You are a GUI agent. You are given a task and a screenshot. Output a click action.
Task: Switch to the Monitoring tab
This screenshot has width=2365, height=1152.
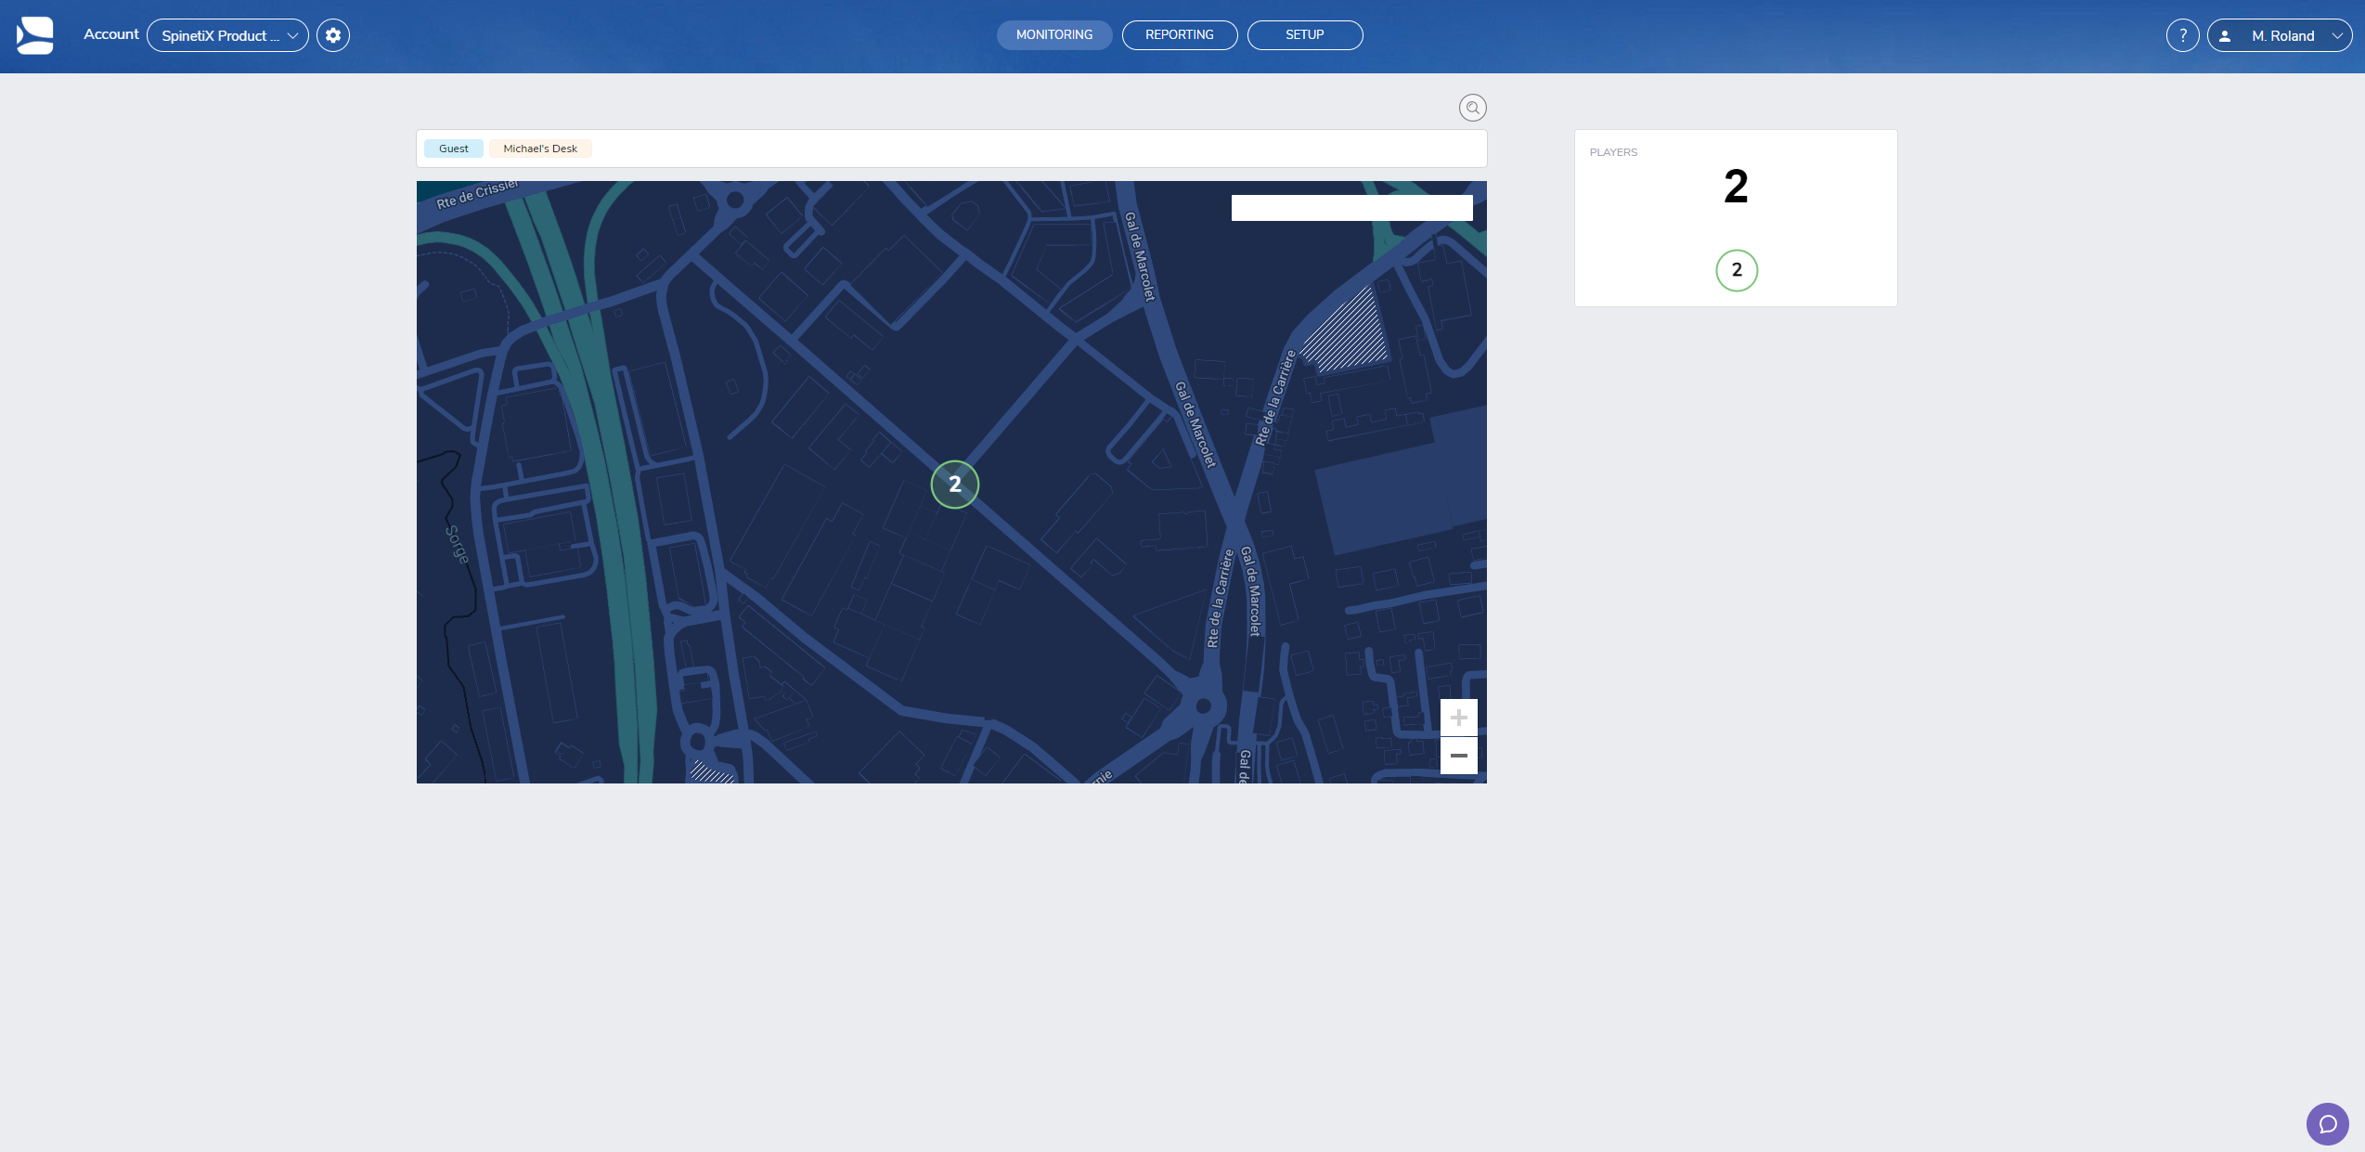tap(1054, 34)
